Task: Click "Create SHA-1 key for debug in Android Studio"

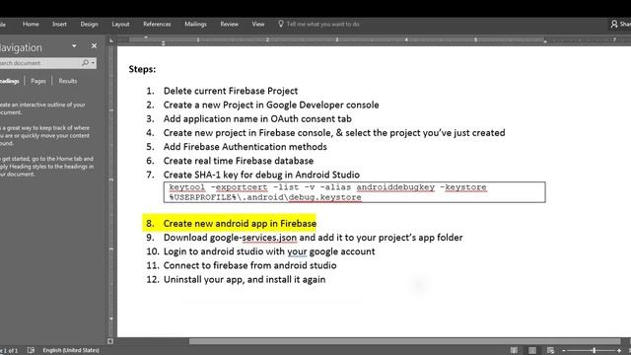Action: pyautogui.click(x=261, y=176)
